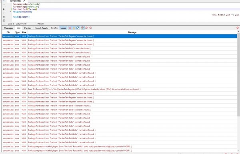
Task: Open the Preview tab
Action: click(x=28, y=28)
